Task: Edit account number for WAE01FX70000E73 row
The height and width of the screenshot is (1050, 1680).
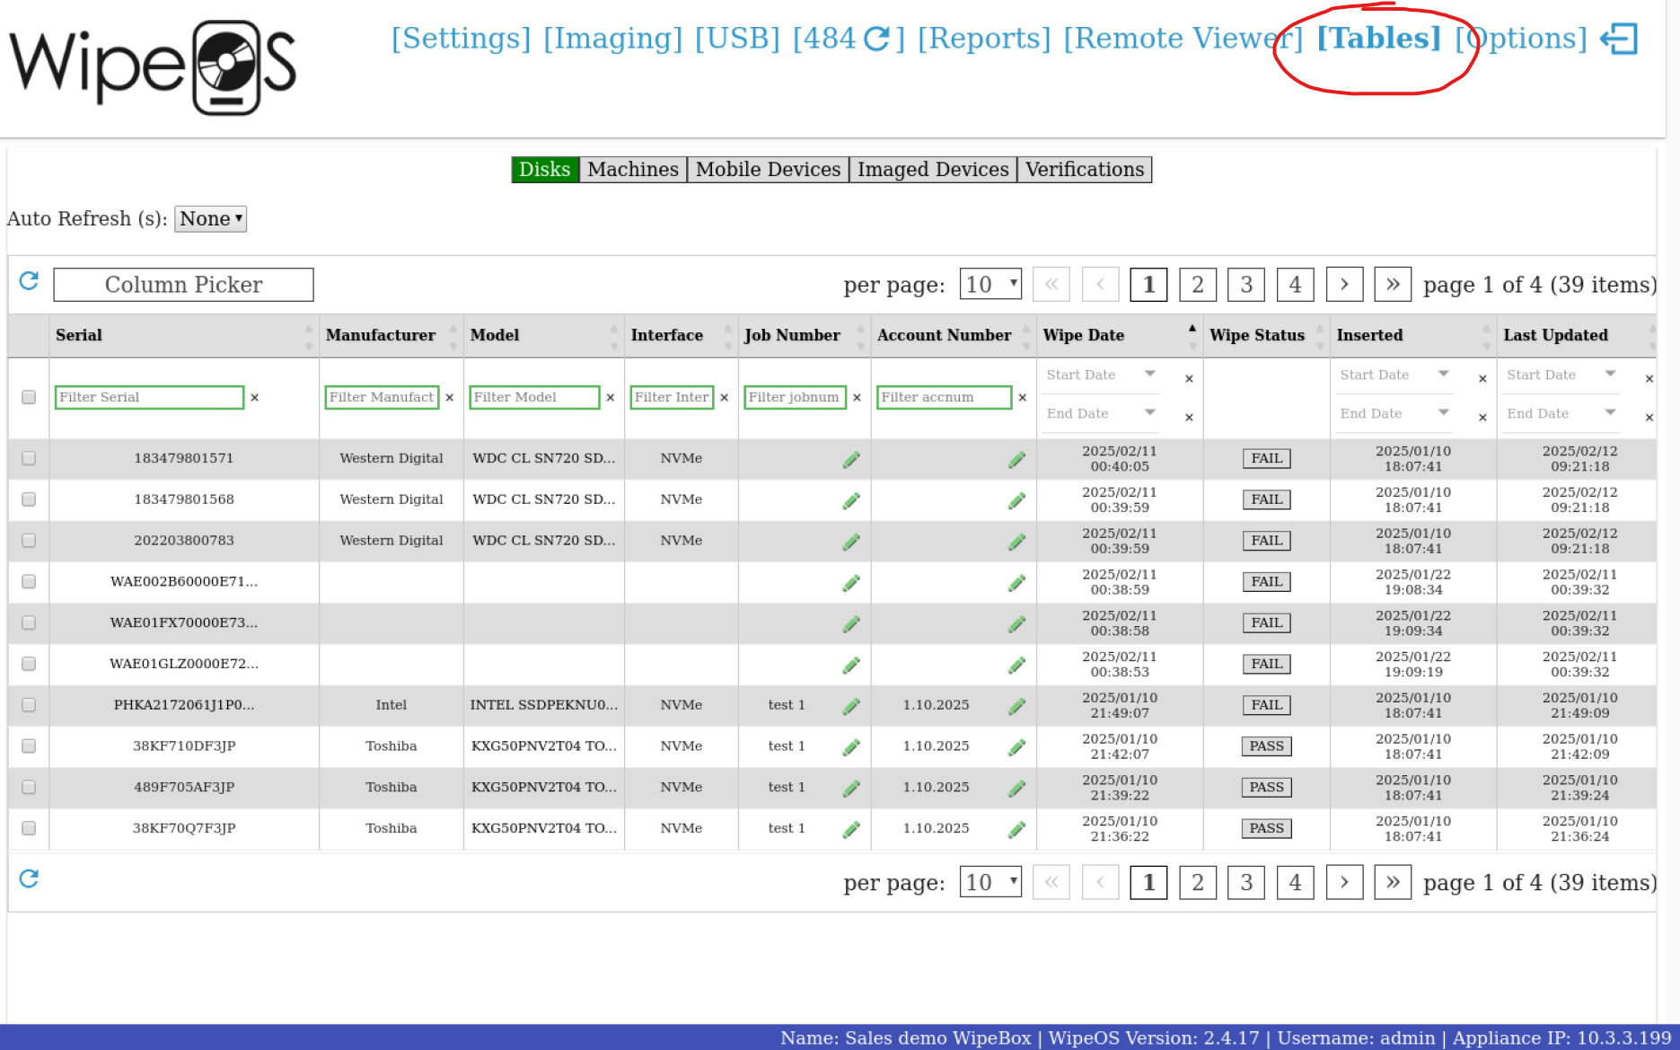Action: (x=1016, y=623)
